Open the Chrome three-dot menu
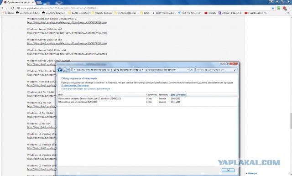This screenshot has width=292, height=176. 290,8
